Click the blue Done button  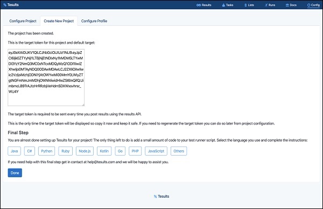[15, 173]
